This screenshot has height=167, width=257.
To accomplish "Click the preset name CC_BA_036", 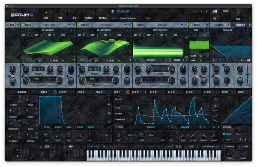I will click(x=124, y=12).
